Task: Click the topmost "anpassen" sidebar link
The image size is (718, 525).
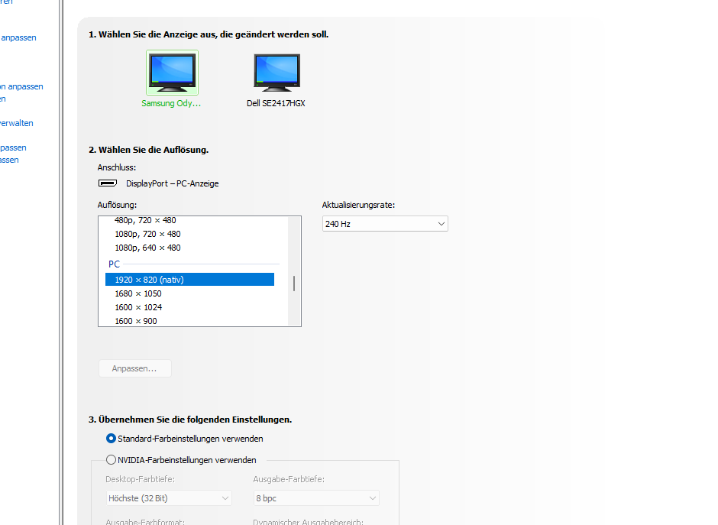Action: [18, 37]
